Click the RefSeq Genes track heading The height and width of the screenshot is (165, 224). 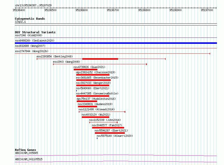coord(25,150)
